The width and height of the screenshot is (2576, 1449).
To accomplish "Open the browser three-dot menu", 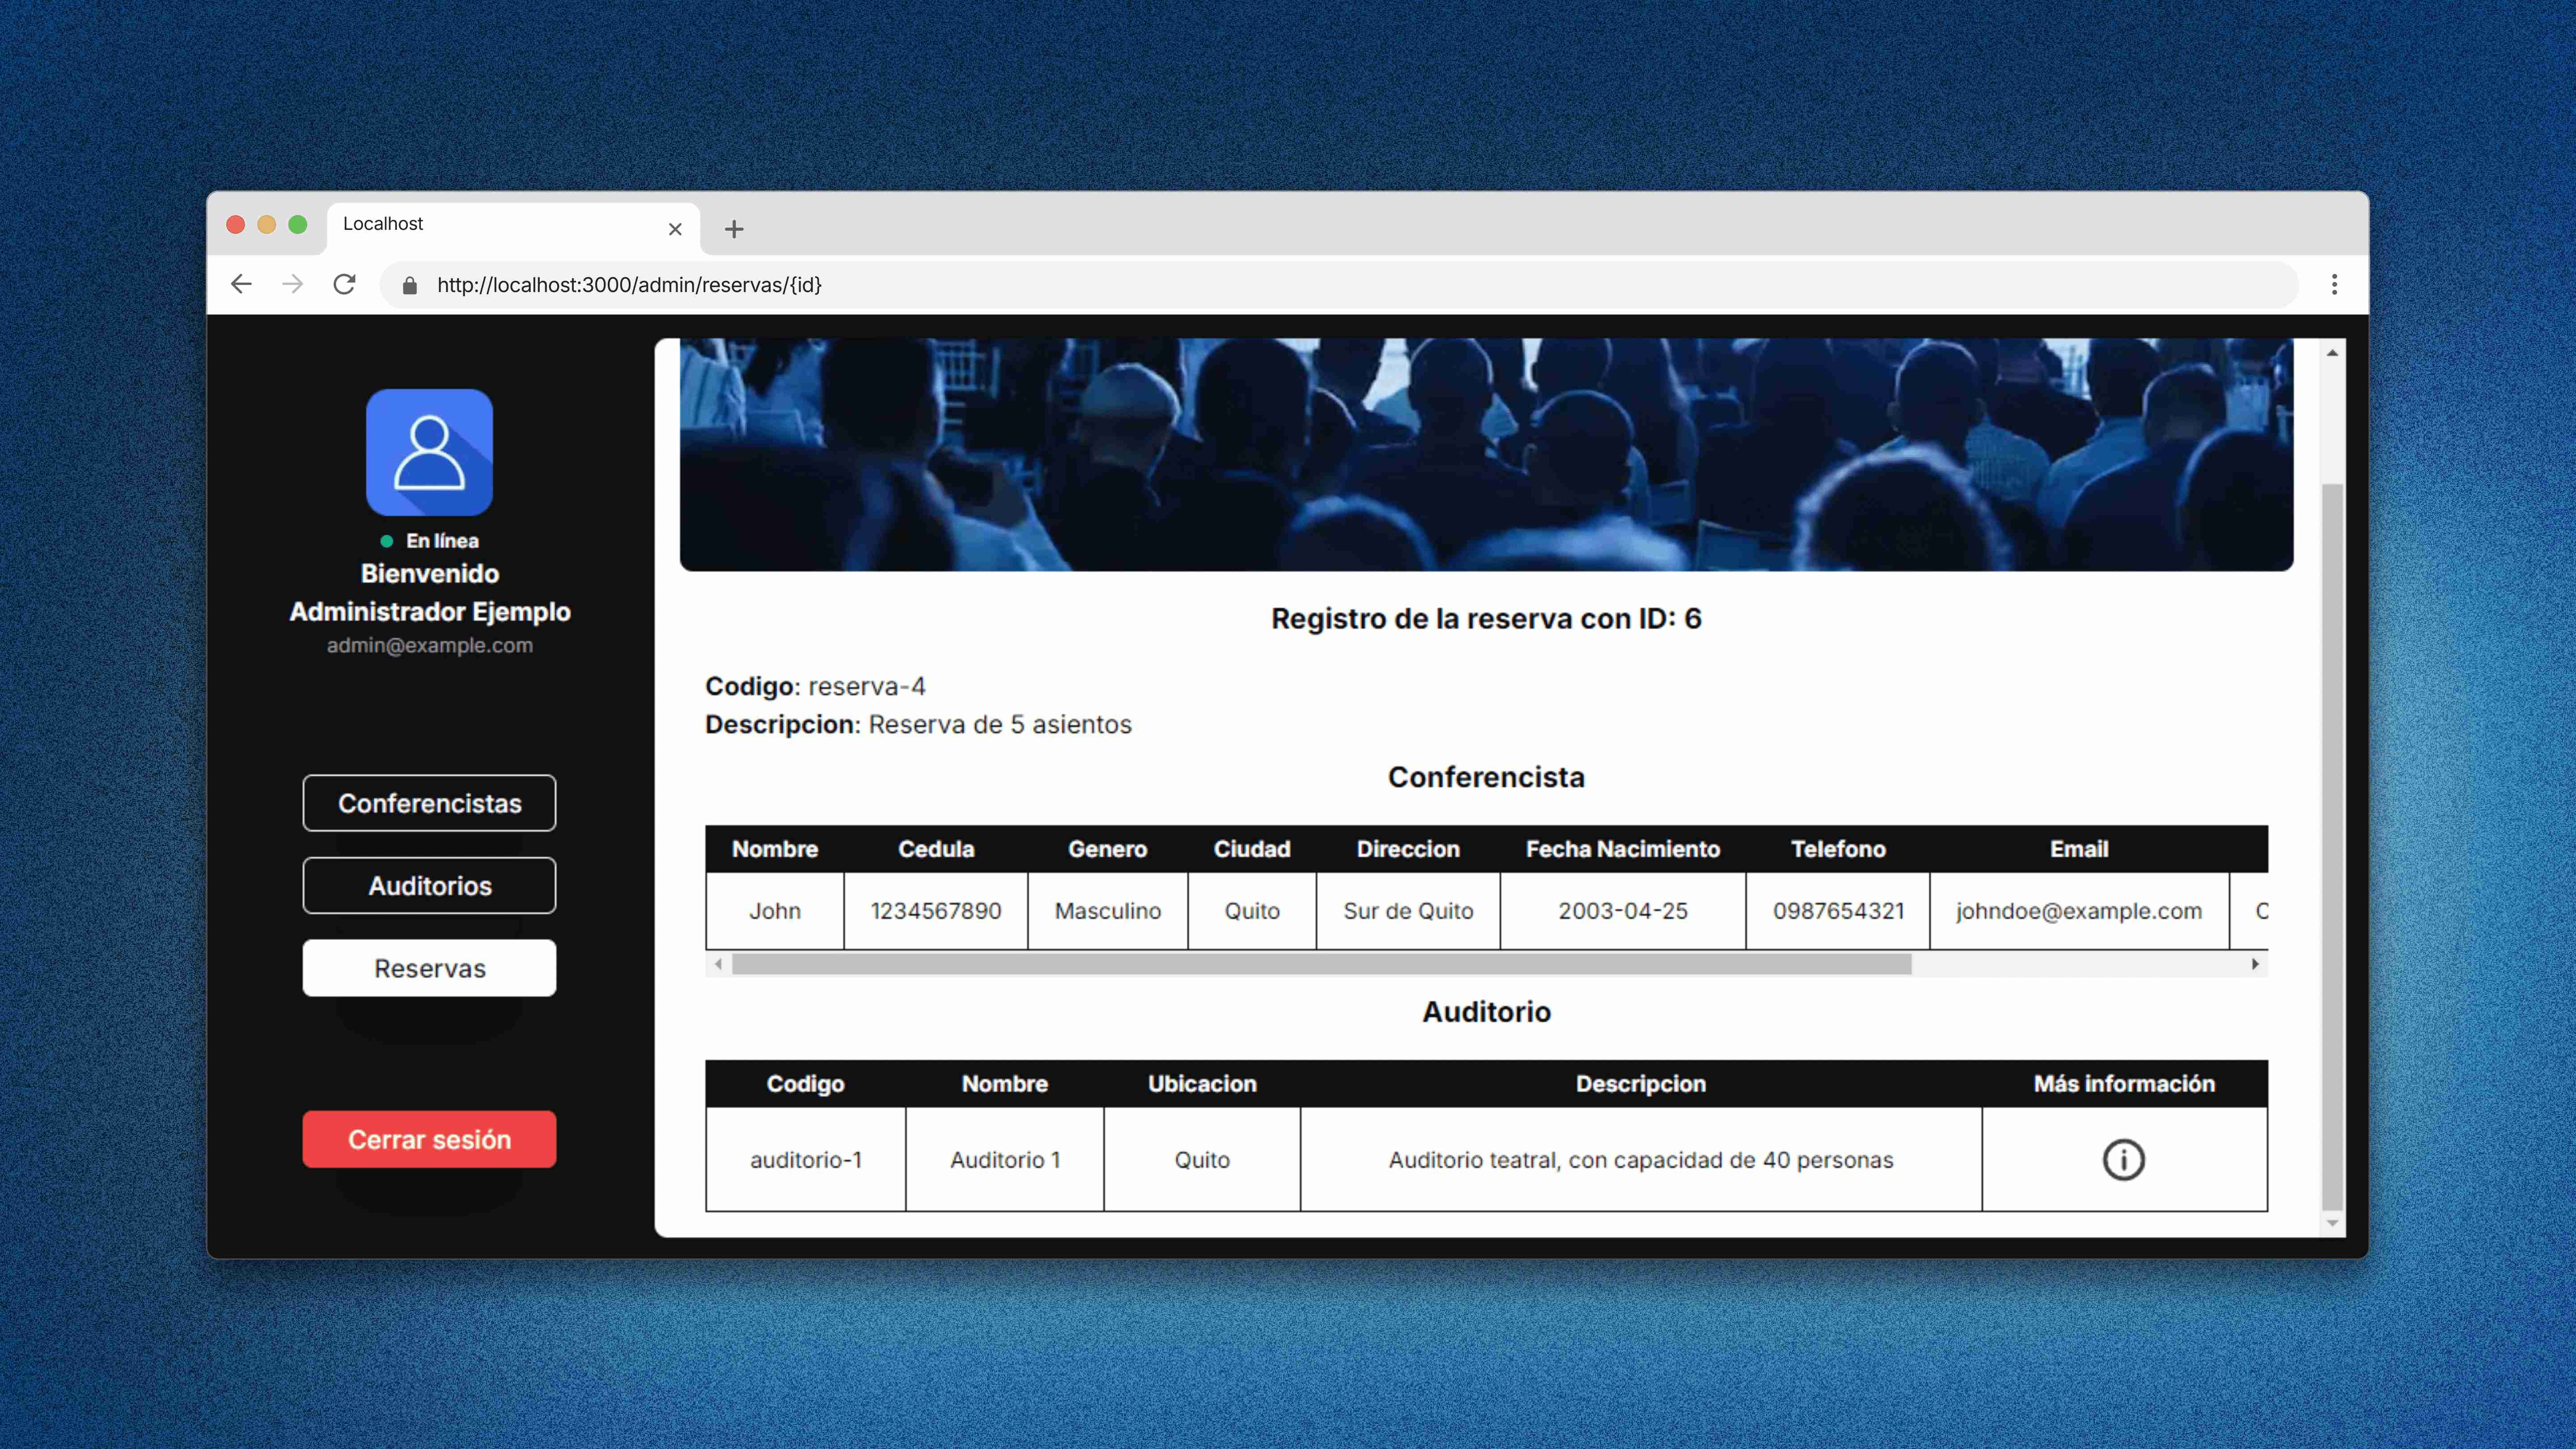I will coord(2334,284).
